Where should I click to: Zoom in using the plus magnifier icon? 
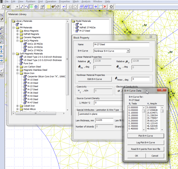[2, 28]
